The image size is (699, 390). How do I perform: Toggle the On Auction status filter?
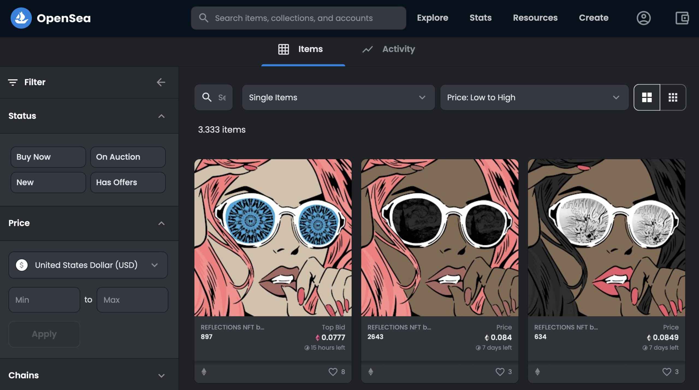(x=128, y=157)
